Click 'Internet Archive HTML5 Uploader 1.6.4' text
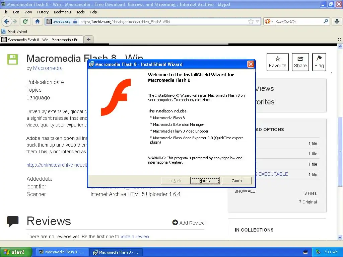The width and height of the screenshot is (343, 257). [x=135, y=194]
